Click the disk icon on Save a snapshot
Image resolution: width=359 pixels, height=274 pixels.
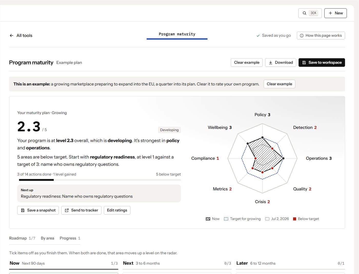coord(23,210)
